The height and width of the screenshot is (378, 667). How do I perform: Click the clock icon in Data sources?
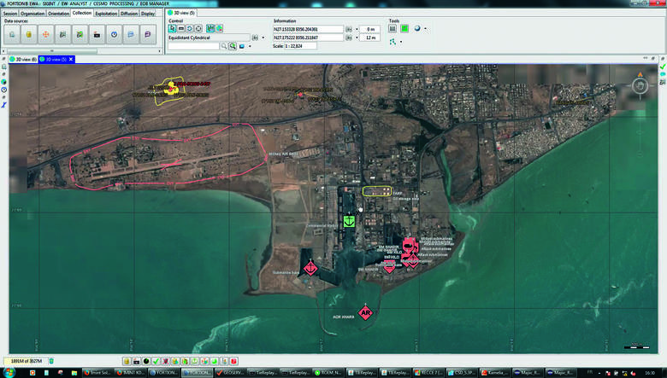coord(114,34)
